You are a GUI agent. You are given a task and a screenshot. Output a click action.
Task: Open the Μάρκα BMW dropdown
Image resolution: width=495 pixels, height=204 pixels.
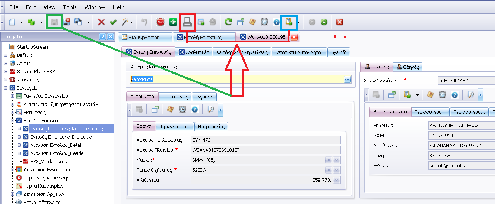pyautogui.click(x=337, y=160)
